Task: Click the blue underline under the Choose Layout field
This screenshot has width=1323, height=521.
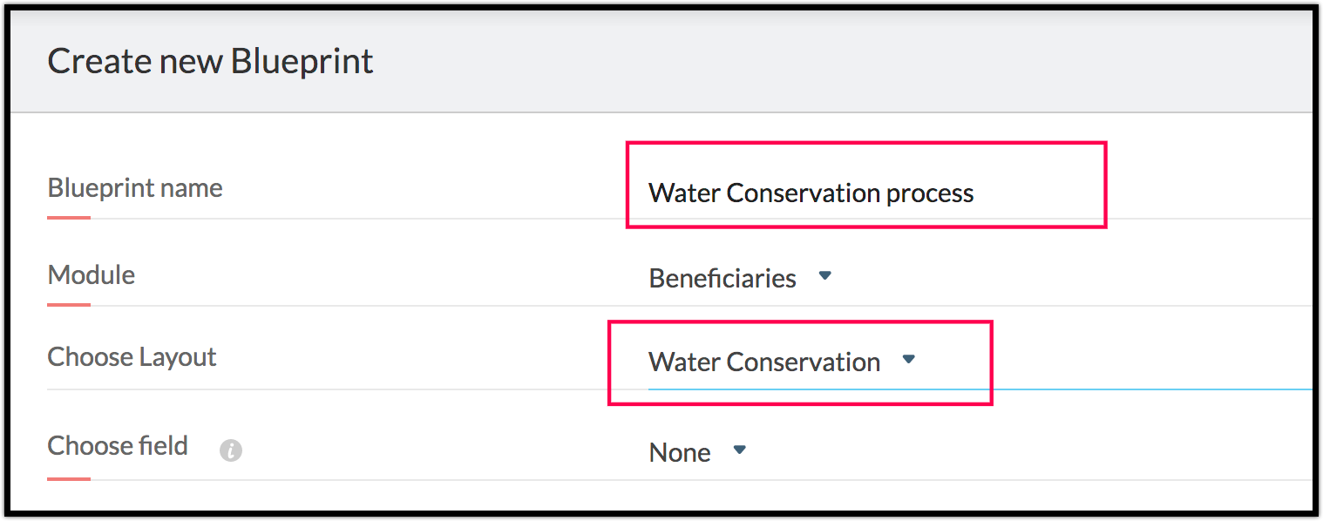Action: [x=1133, y=389]
